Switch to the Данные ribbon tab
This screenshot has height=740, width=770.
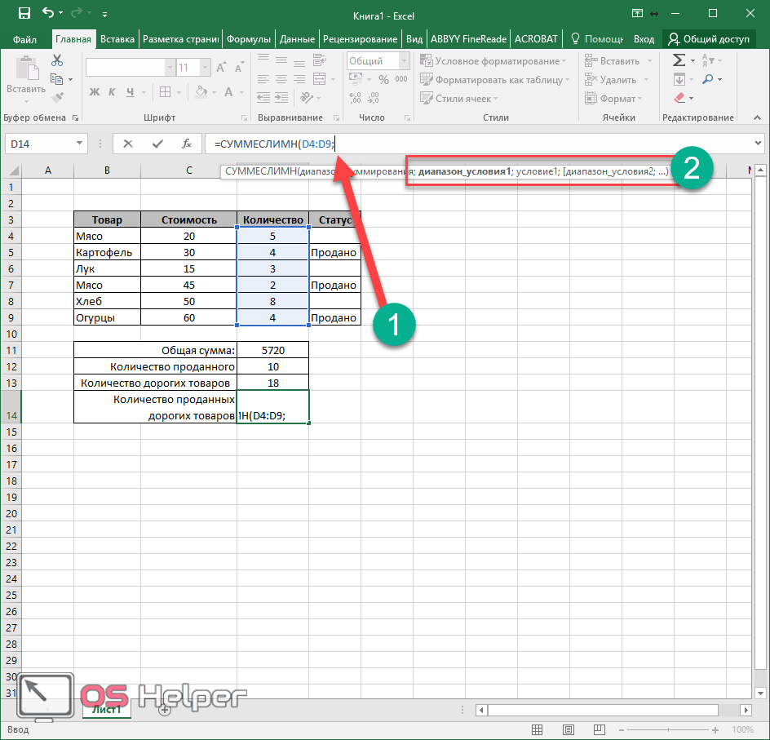[297, 39]
